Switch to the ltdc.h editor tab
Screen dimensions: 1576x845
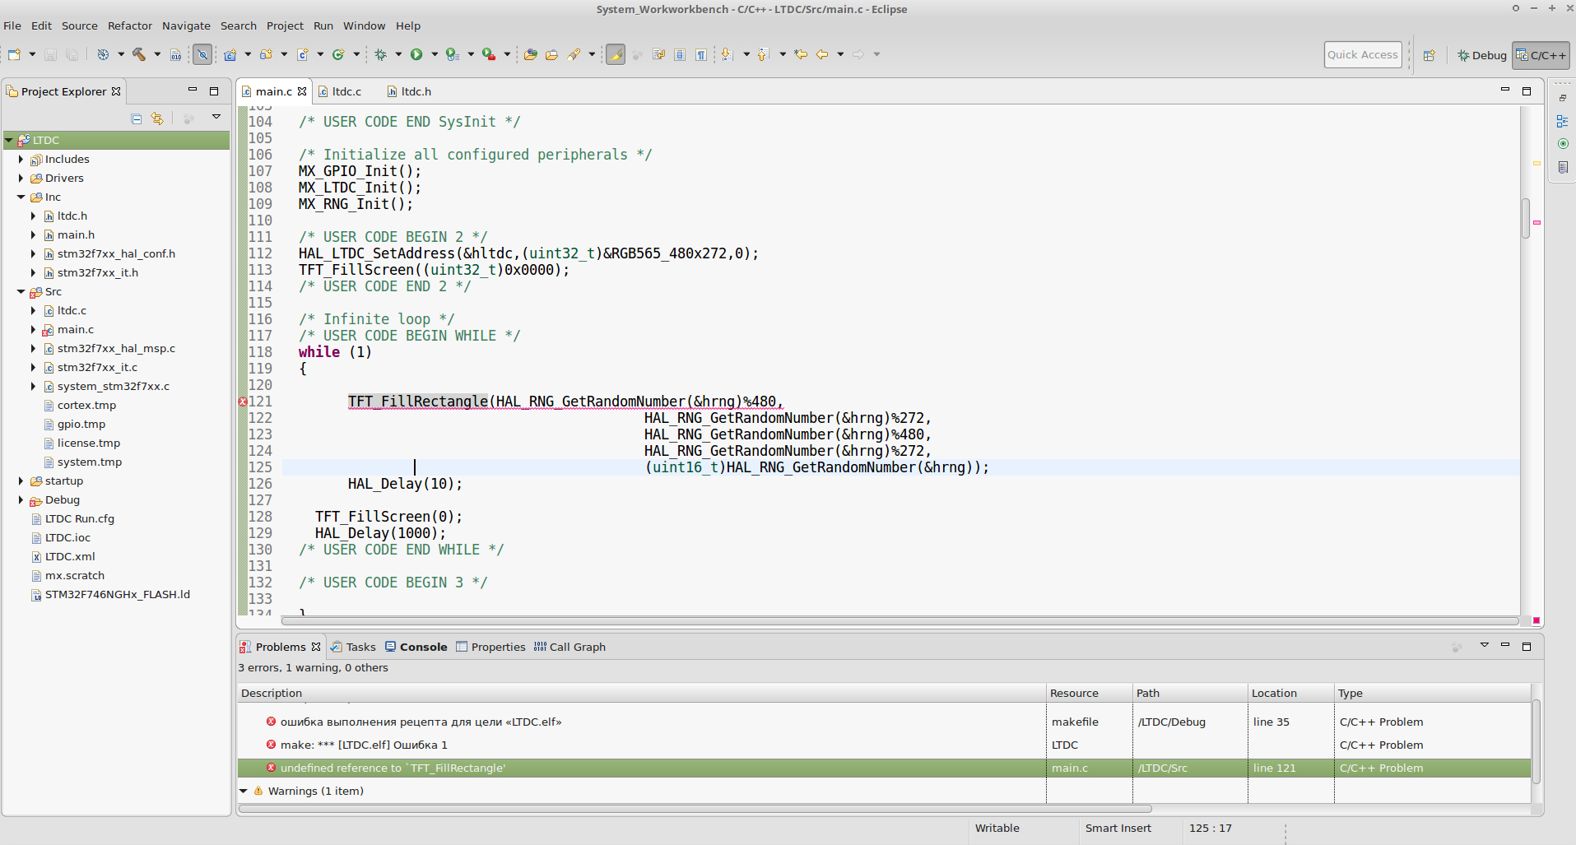(x=416, y=91)
